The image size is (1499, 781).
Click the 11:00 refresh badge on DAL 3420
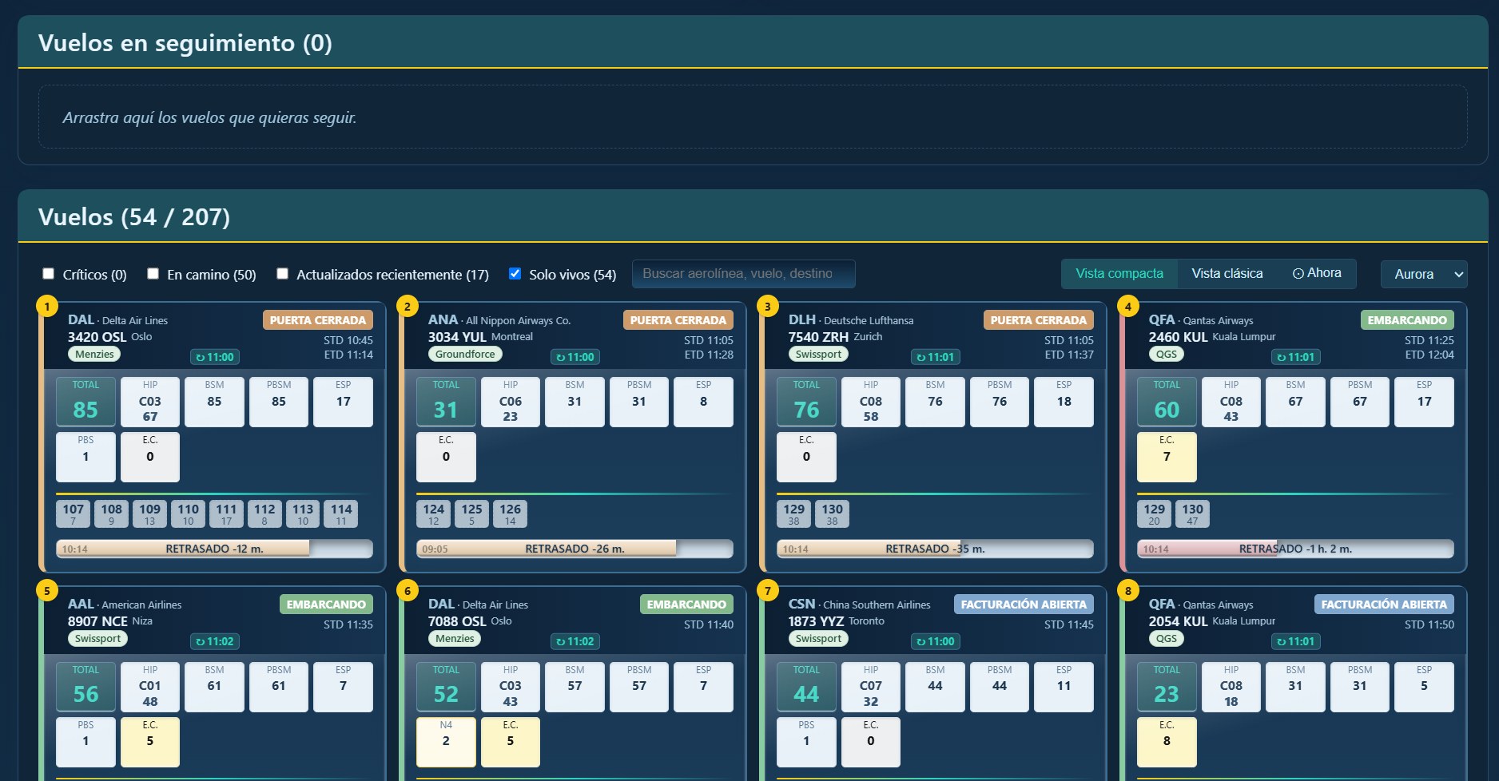(215, 357)
